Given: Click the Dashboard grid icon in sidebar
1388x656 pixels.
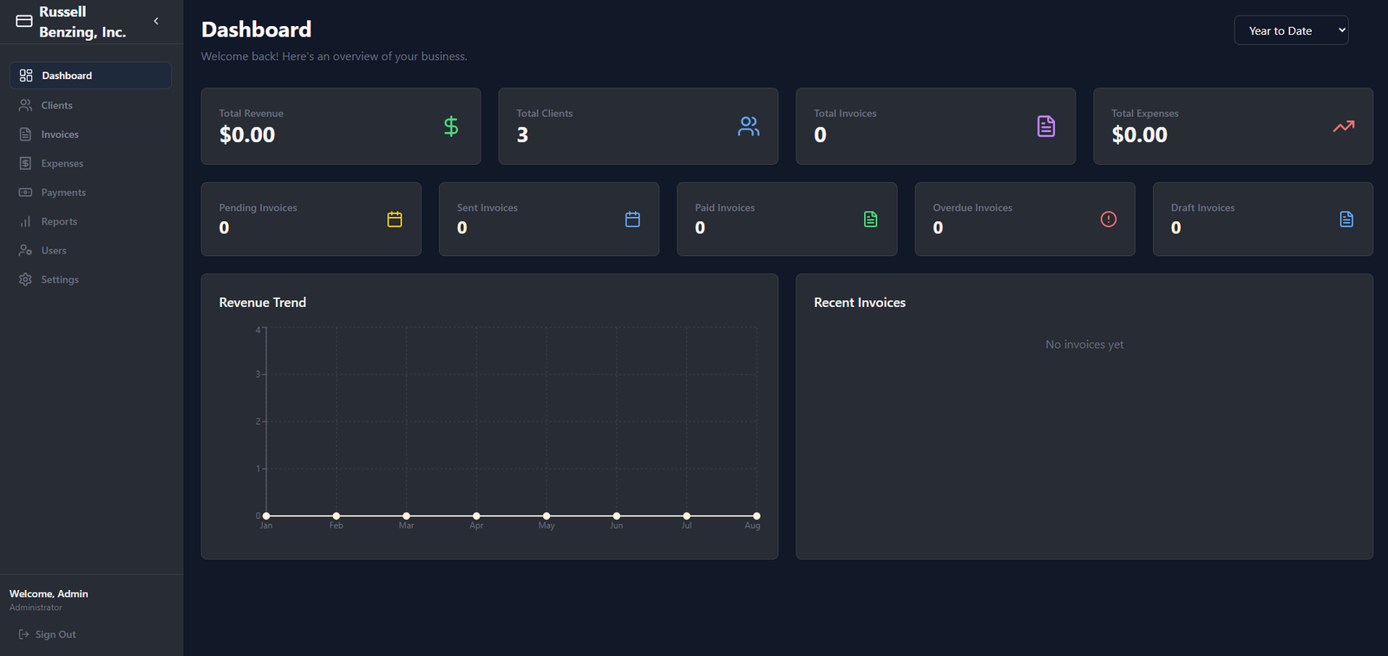Looking at the screenshot, I should click(26, 75).
